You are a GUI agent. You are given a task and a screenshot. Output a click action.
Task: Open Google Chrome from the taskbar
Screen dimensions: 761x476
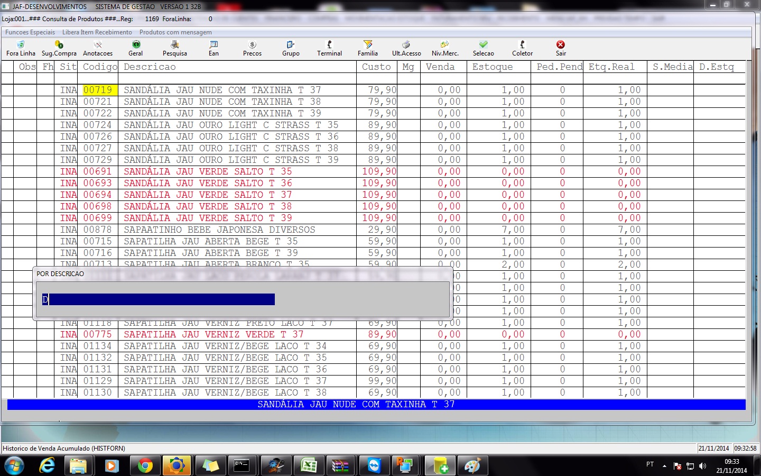point(145,466)
